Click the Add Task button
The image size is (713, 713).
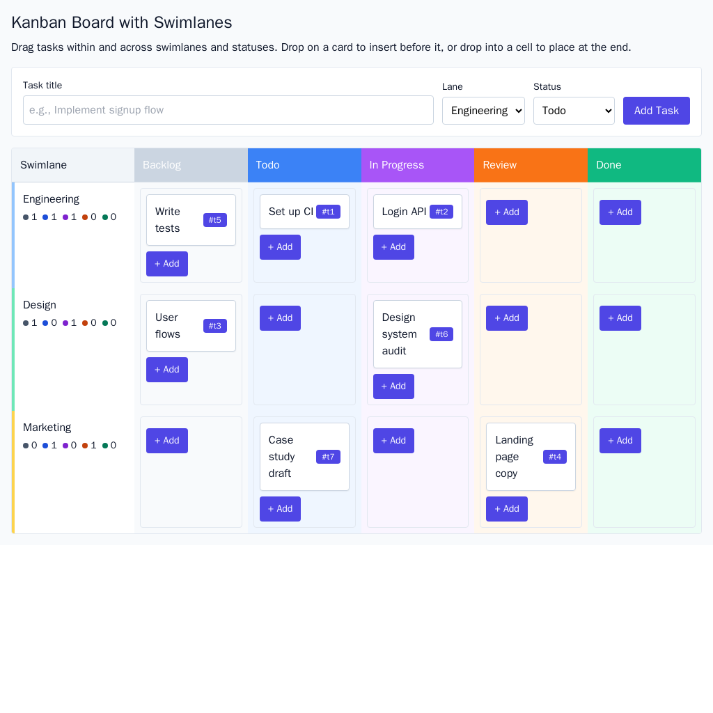coord(656,111)
